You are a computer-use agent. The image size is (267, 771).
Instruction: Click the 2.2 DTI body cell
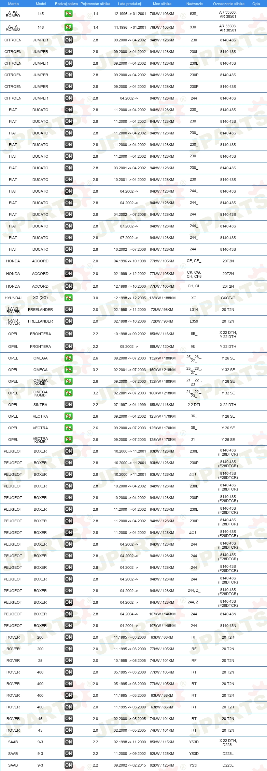pyautogui.click(x=194, y=405)
